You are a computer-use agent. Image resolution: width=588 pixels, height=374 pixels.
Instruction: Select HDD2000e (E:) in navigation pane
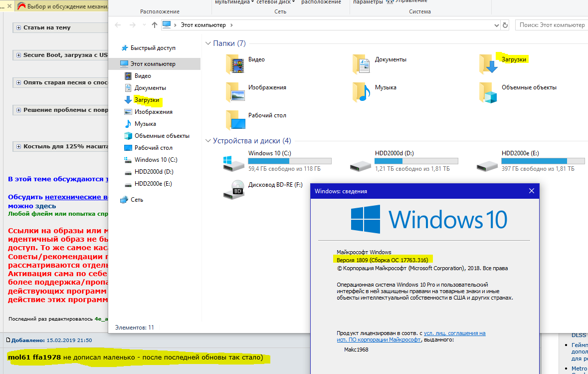coord(155,184)
